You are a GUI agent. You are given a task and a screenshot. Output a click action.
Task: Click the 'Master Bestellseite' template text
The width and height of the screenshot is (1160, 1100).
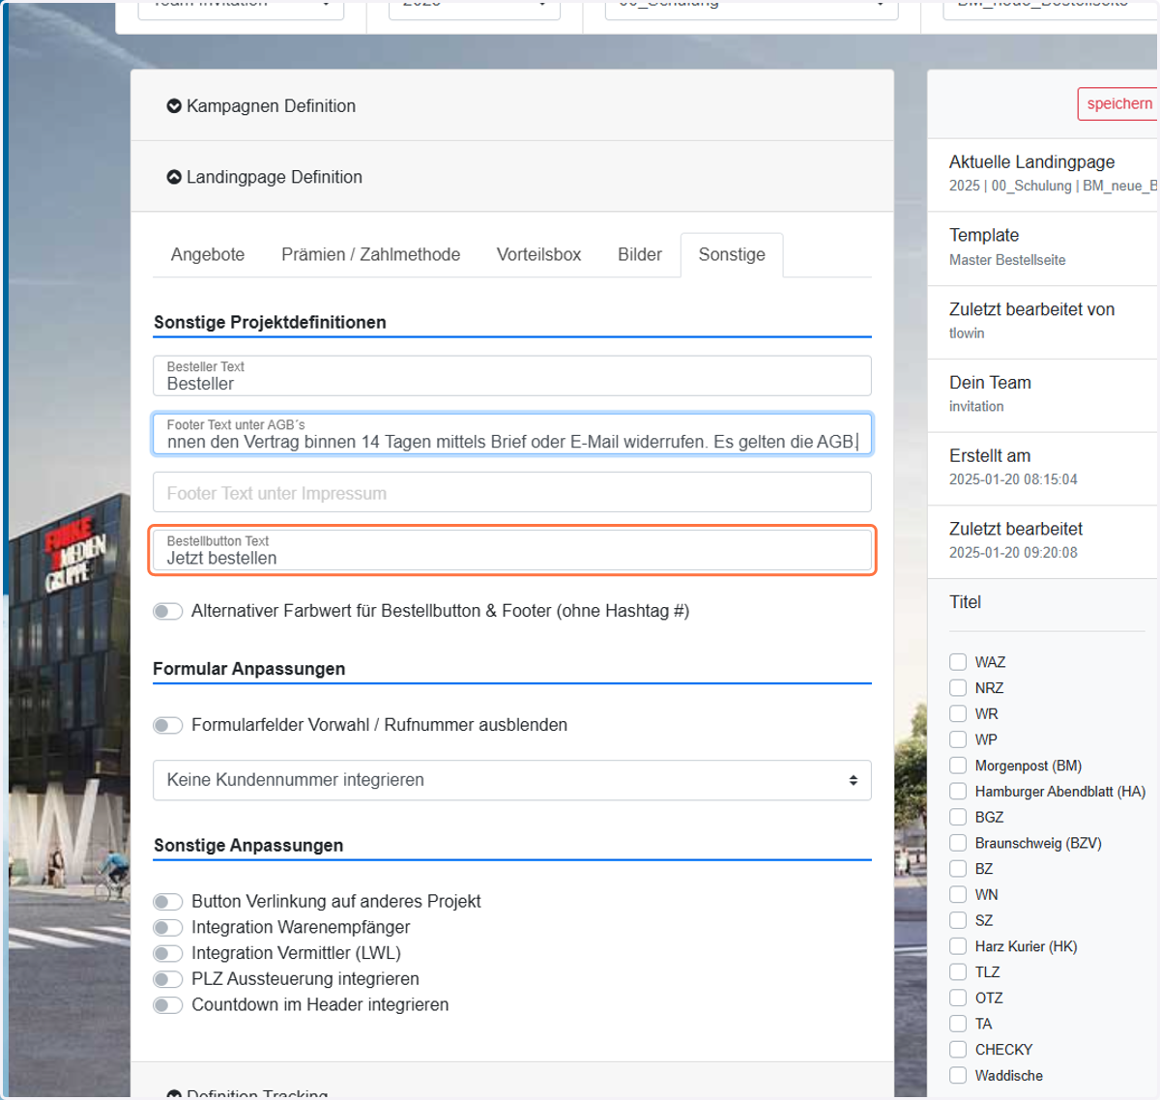coord(1007,260)
